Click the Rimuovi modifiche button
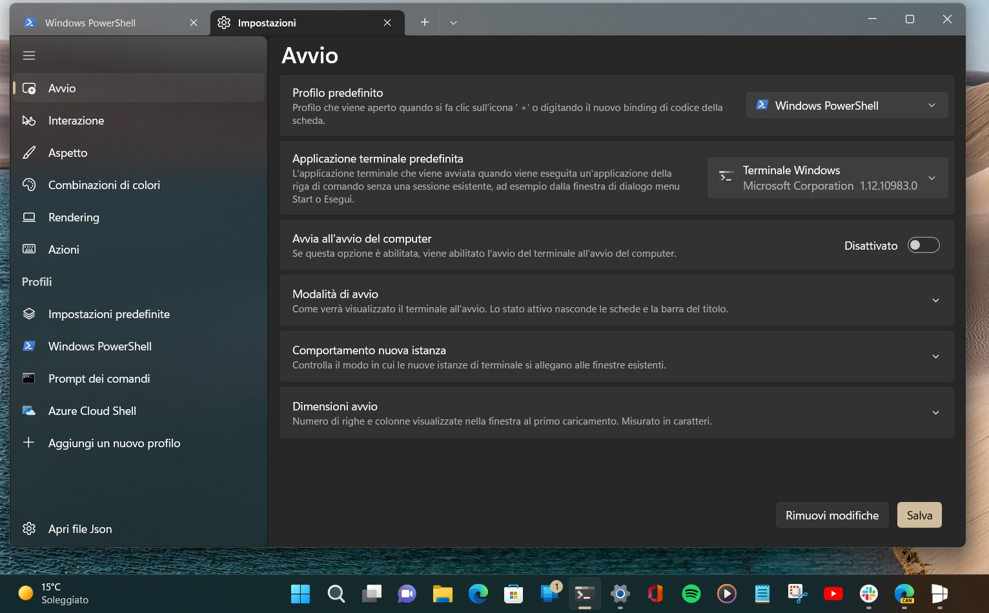 click(832, 515)
